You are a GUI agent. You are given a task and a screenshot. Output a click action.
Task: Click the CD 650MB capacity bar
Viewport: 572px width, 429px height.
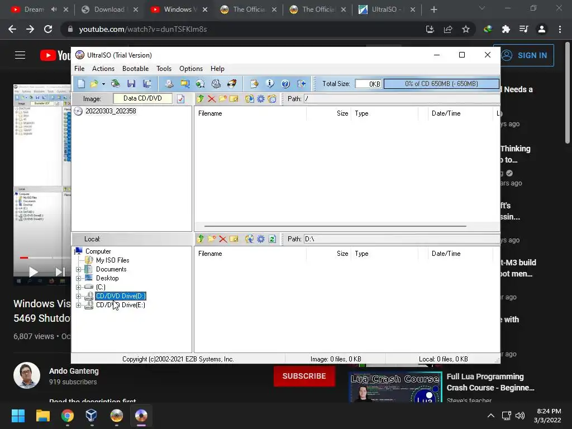coord(441,84)
